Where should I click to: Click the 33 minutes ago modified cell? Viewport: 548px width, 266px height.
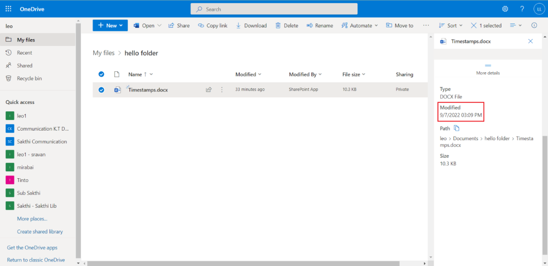point(250,89)
